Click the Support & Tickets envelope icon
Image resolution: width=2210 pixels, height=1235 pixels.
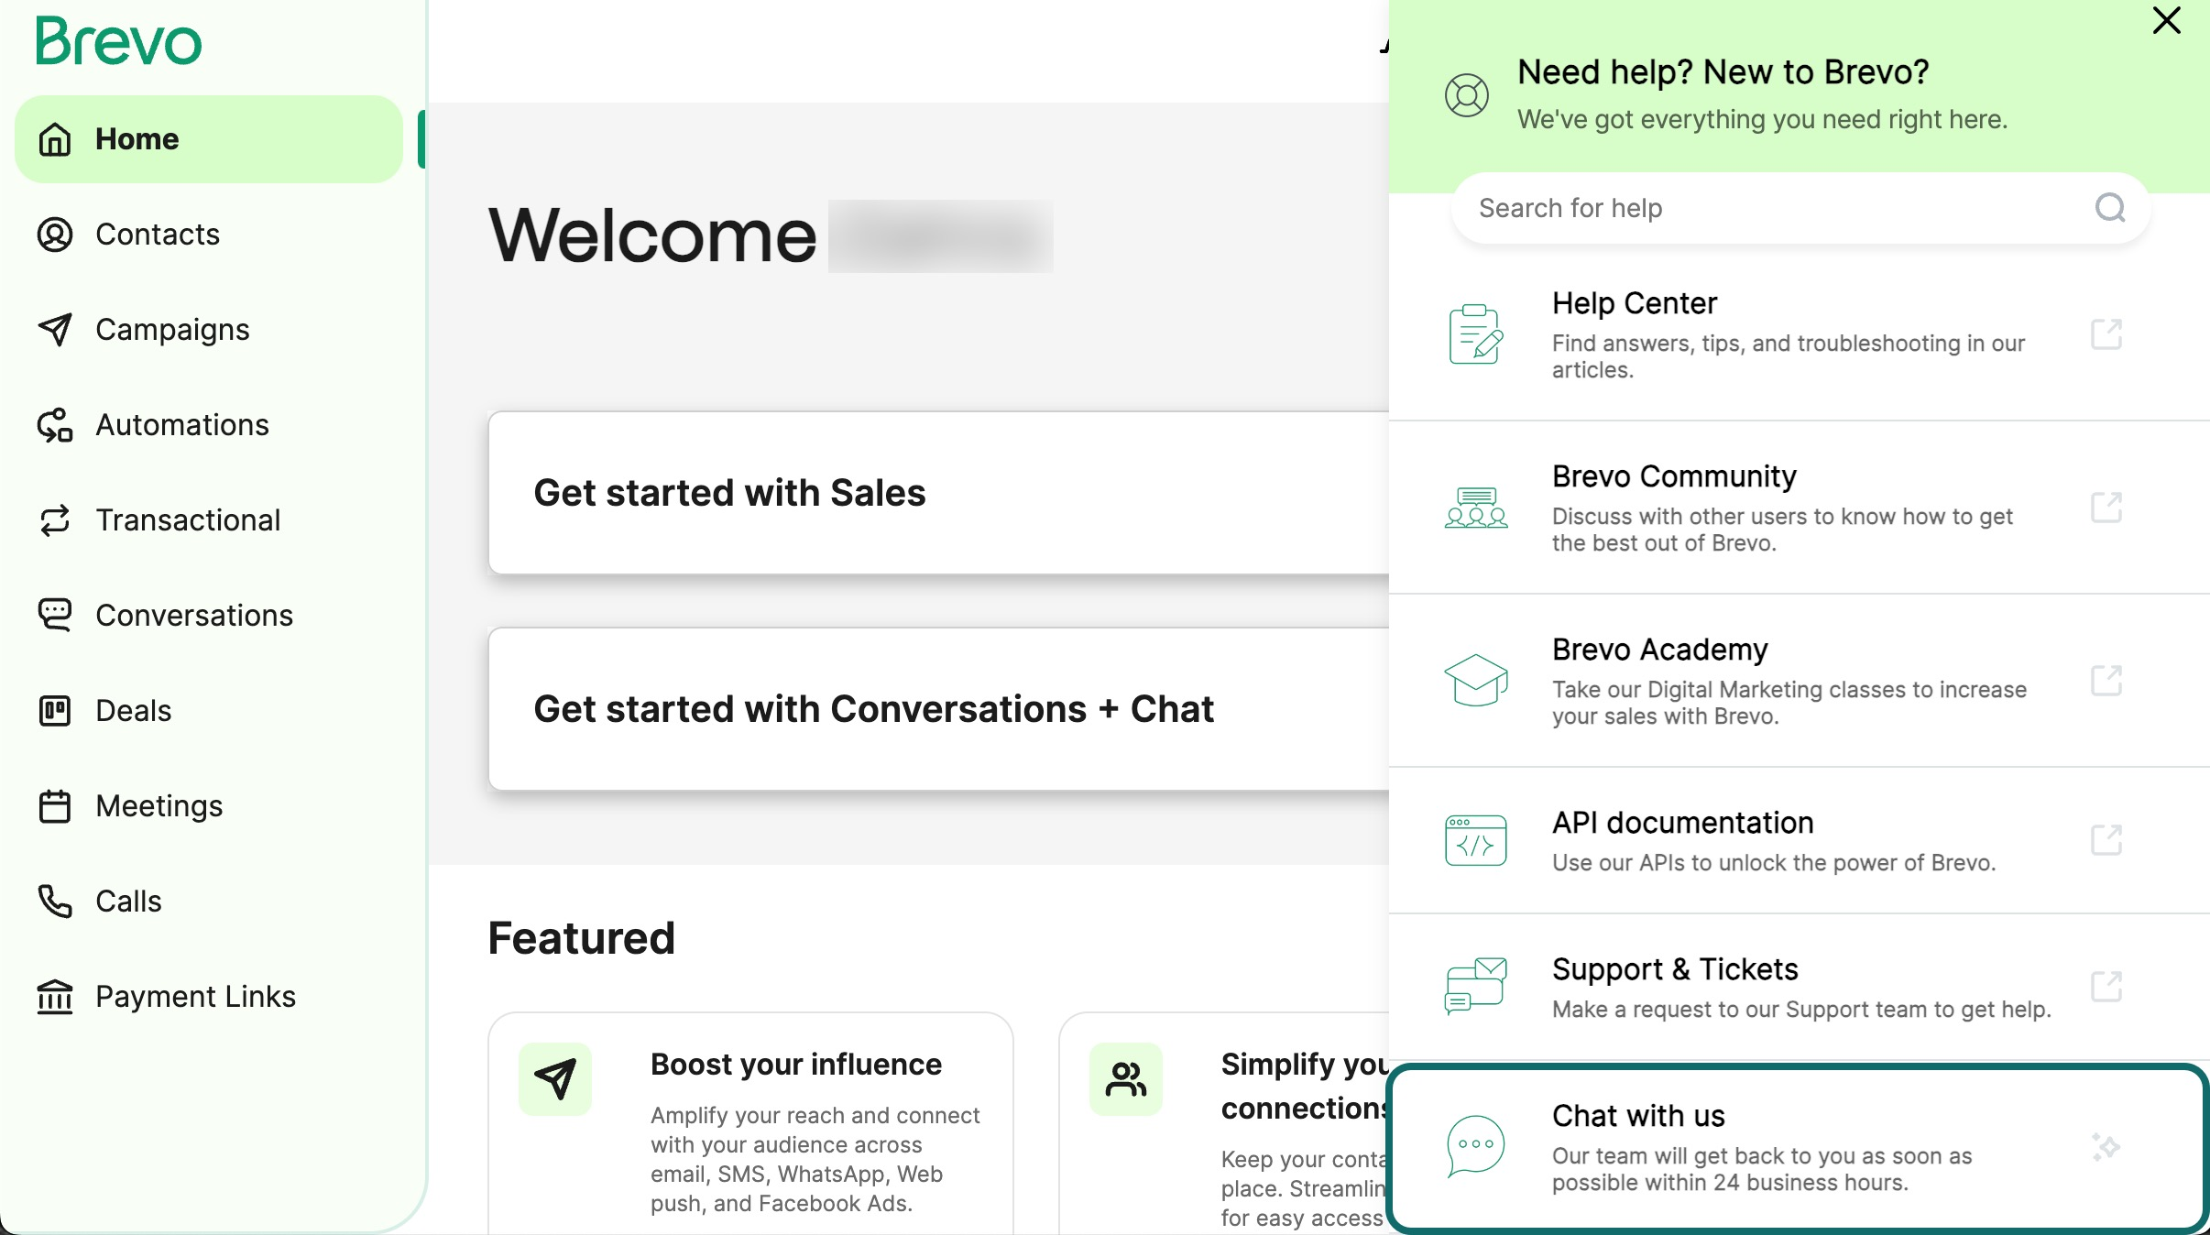click(x=1476, y=987)
